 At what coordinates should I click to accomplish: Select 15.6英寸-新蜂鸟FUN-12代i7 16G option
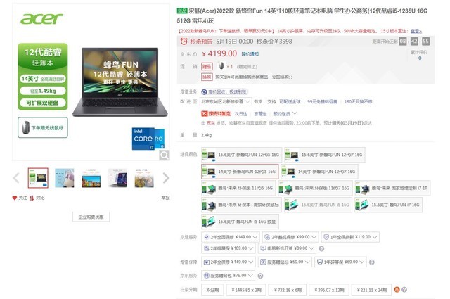[325, 155]
